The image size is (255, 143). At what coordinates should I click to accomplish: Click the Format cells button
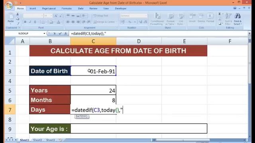tap(210, 18)
